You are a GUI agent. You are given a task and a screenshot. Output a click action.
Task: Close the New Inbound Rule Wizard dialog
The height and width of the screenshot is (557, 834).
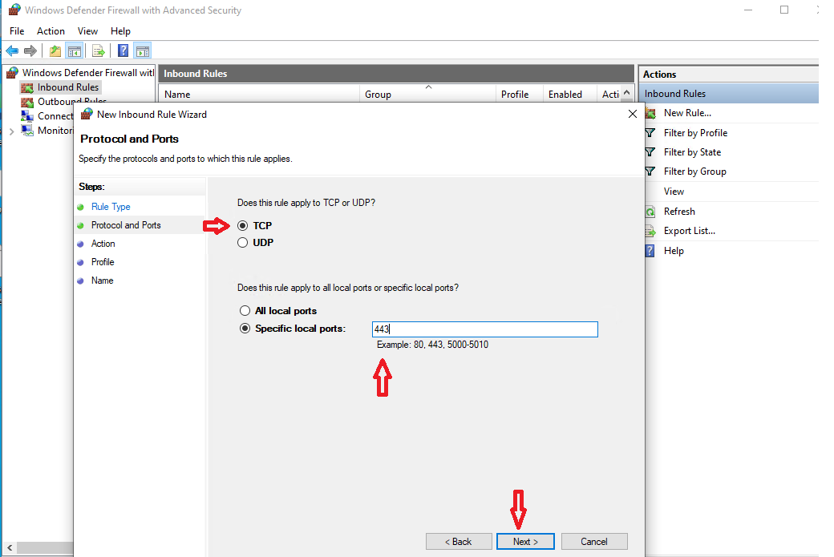pyautogui.click(x=633, y=114)
